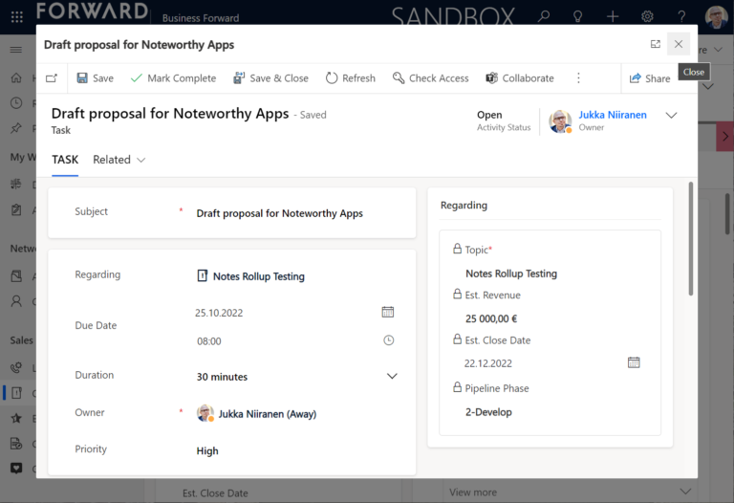
Task: Expand the Duration dropdown
Action: point(392,377)
